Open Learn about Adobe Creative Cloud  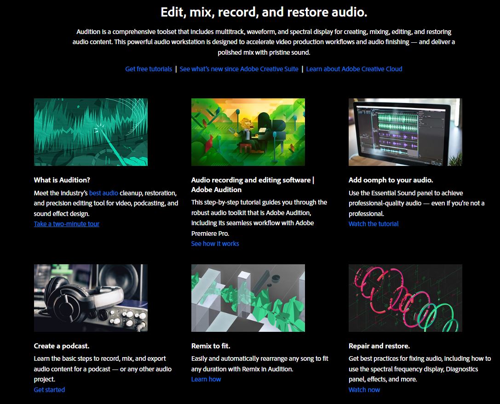click(x=355, y=68)
